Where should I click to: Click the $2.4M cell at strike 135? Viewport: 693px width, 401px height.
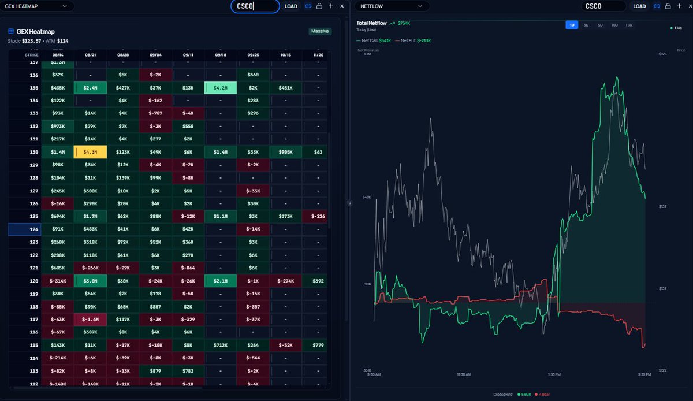coord(90,88)
